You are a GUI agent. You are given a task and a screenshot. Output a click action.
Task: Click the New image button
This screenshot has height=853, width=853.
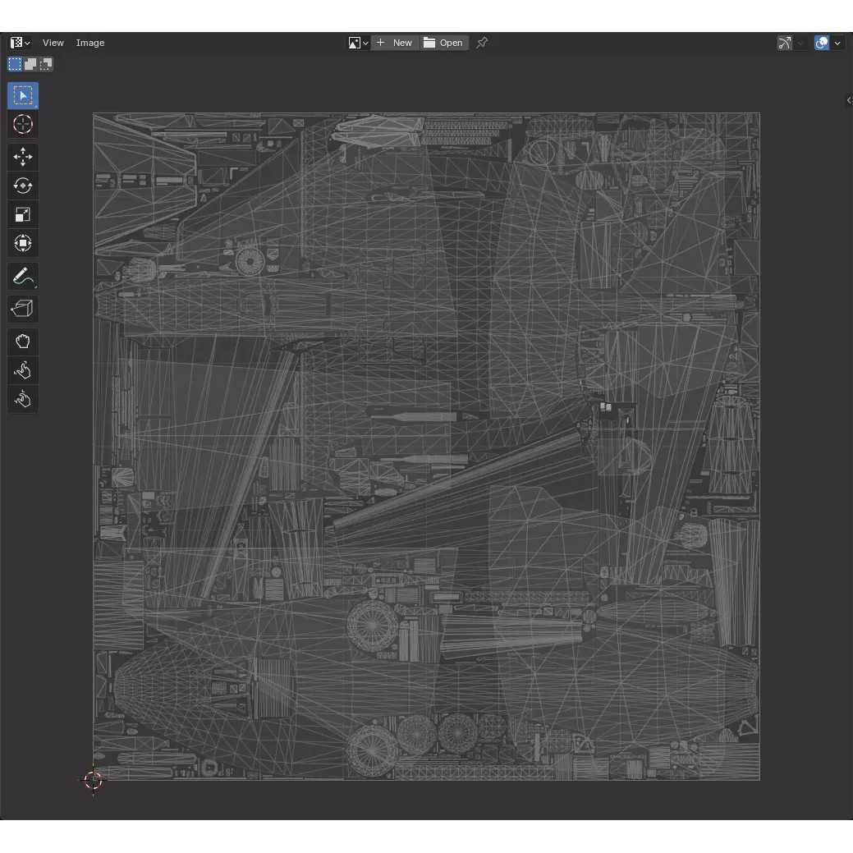click(x=395, y=43)
